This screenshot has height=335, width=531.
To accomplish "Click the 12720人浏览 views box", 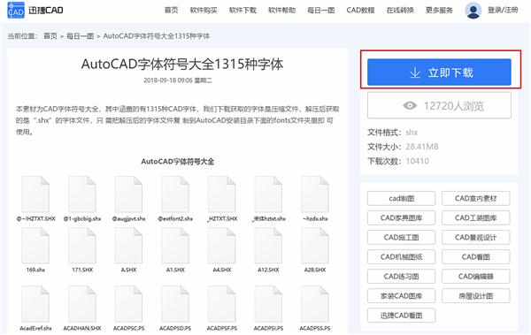I will coord(439,105).
